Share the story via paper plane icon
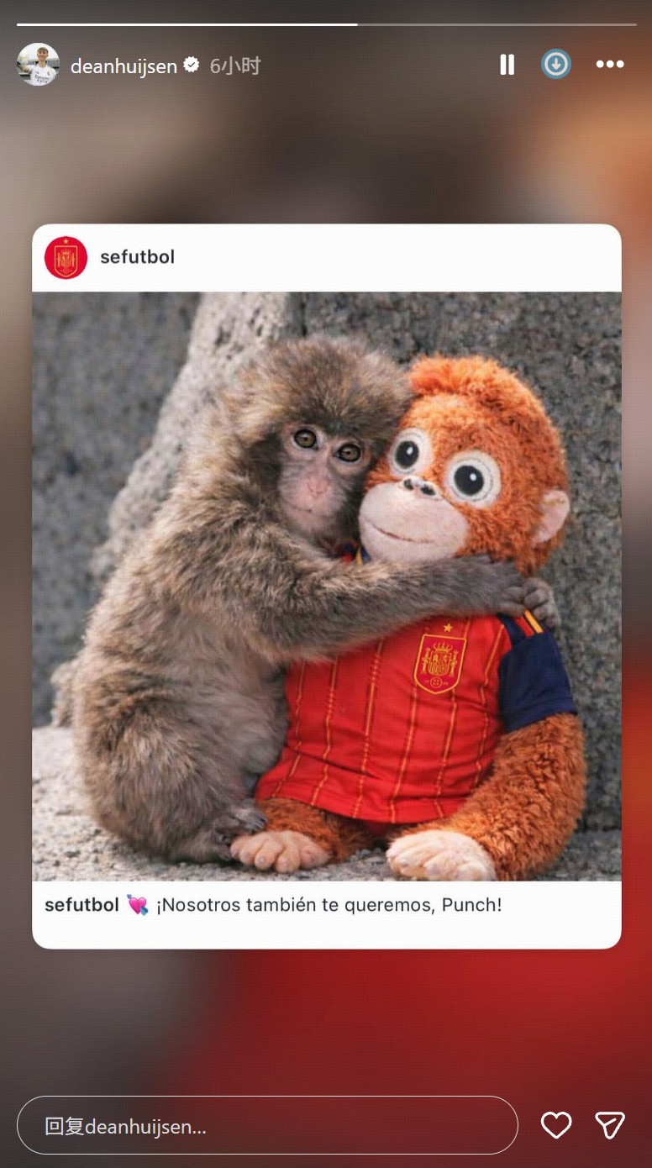Viewport: 652px width, 1168px height. (610, 1125)
